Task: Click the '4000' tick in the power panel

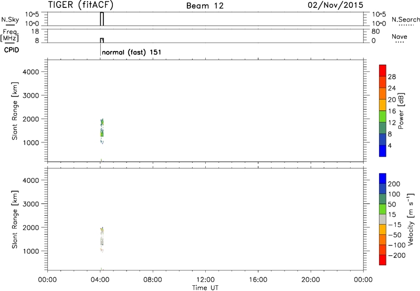Action: coord(31,72)
